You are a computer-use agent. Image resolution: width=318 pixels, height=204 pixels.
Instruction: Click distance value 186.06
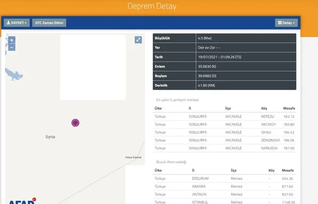[x=289, y=140]
